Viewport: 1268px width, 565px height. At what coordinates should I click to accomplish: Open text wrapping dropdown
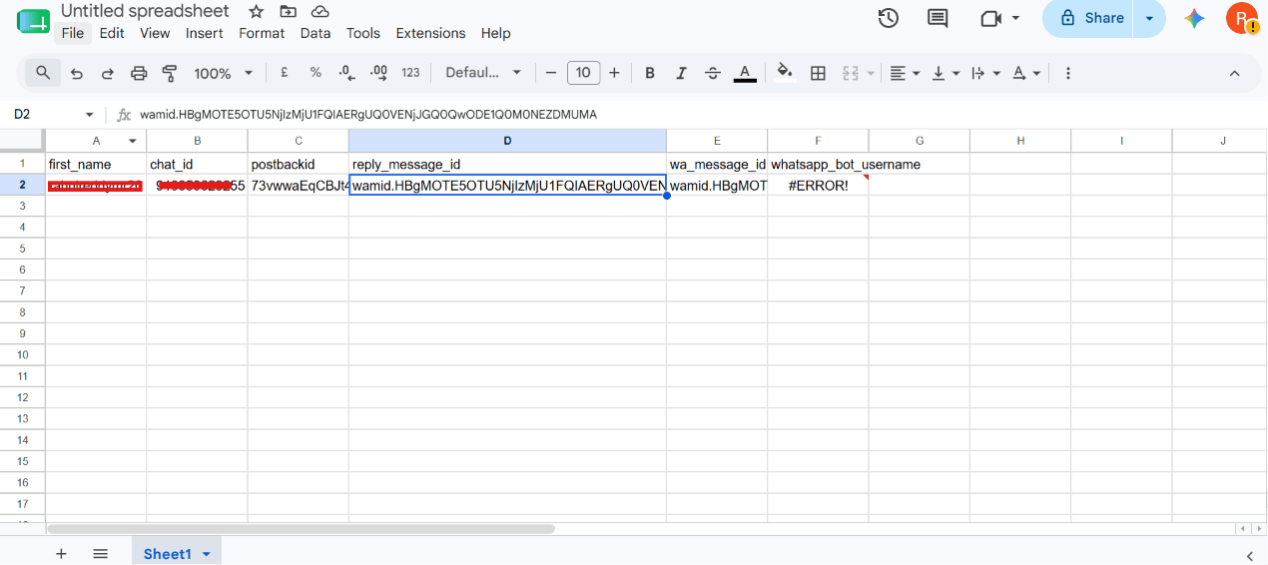[x=984, y=73]
